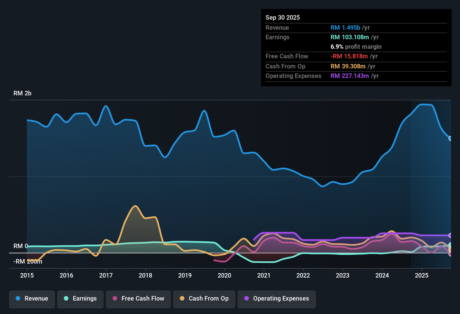Toggle the Revenue series visibility
This screenshot has width=460, height=314.
click(32, 299)
